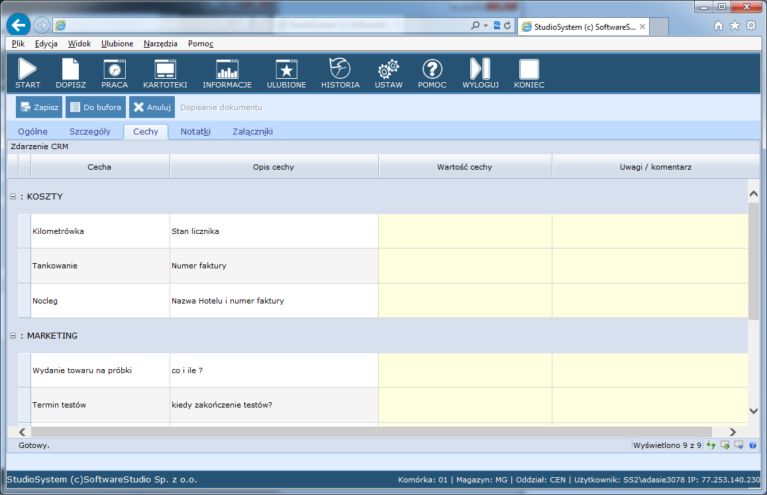
Task: Open the Plik menu
Action: [x=18, y=44]
